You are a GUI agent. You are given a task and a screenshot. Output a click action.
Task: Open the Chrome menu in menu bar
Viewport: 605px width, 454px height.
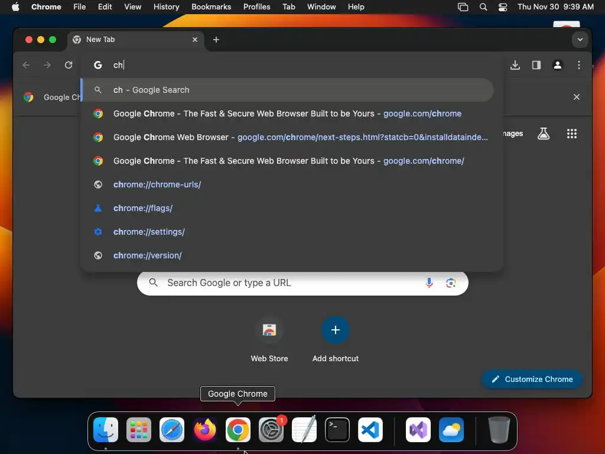[x=46, y=7]
